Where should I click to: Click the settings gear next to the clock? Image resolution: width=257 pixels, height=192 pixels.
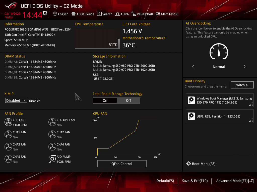[45, 13]
